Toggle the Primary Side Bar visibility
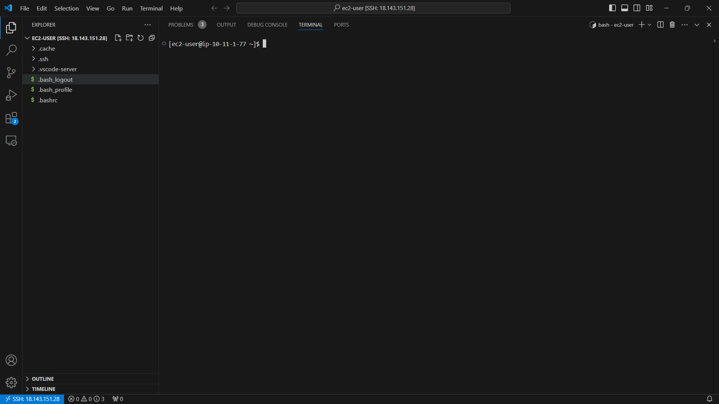The image size is (719, 404). point(613,8)
